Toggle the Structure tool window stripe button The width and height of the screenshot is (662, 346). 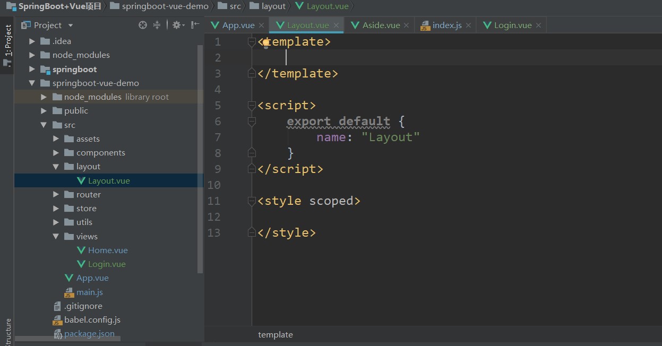(x=7, y=332)
